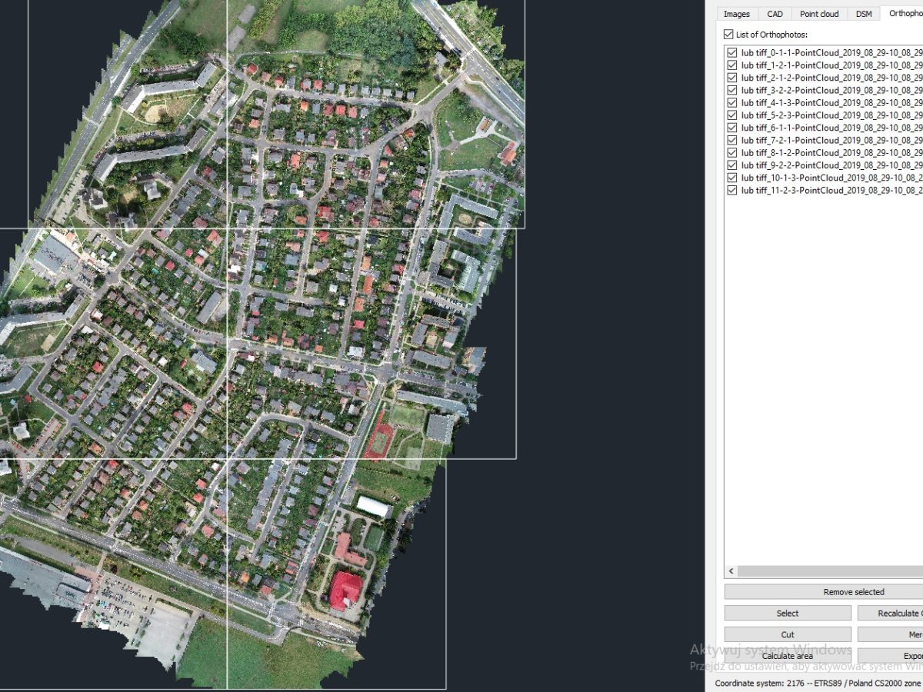Uncheck the lub tiff_0-1-1 orthophoto checkbox
The width and height of the screenshot is (923, 692).
(x=732, y=53)
